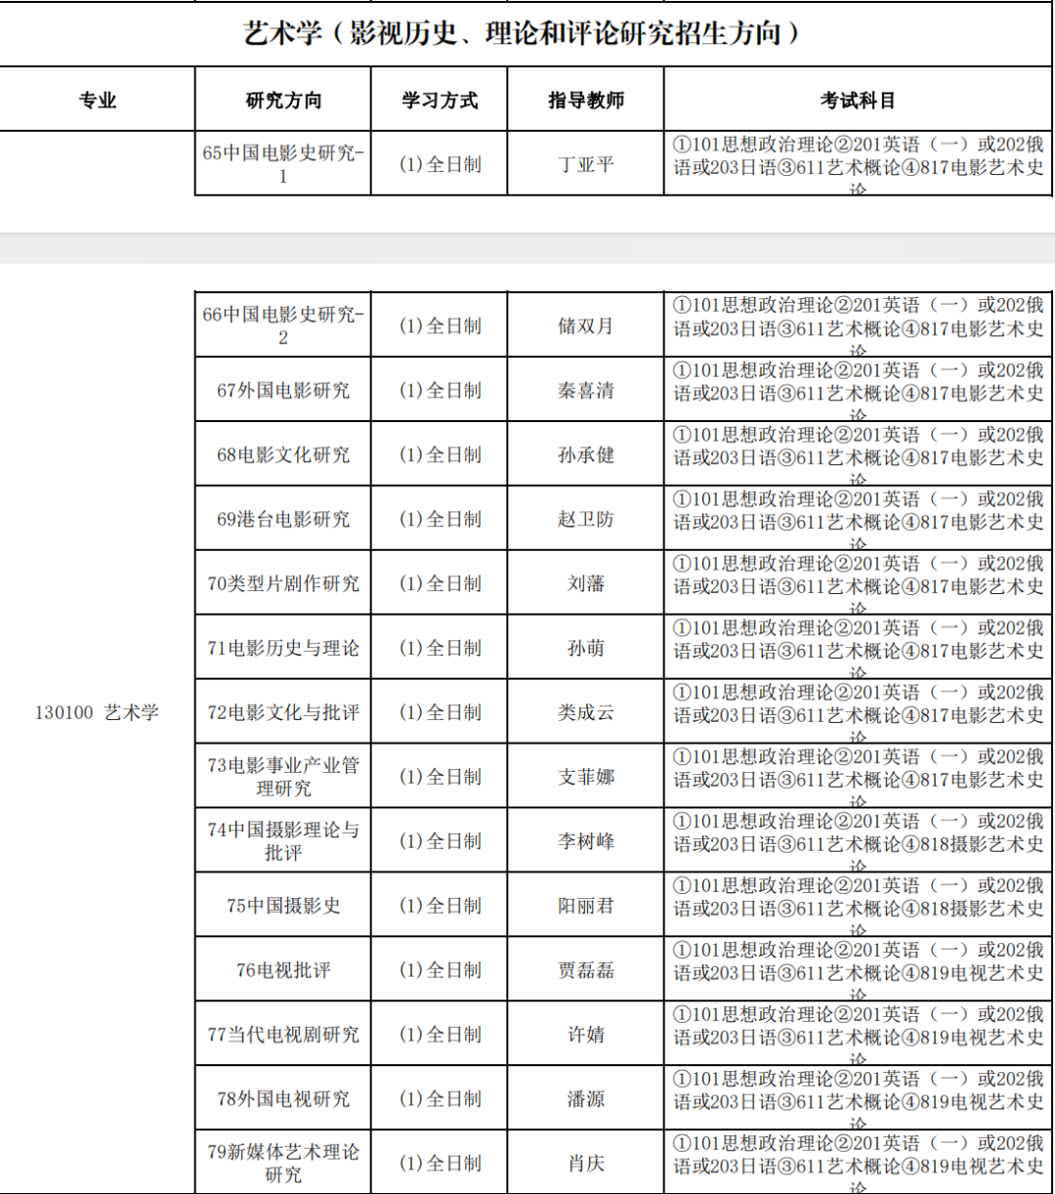Image resolution: width=1055 pixels, height=1194 pixels.
Task: Select the cell 69港台电影研究
Action: [283, 519]
